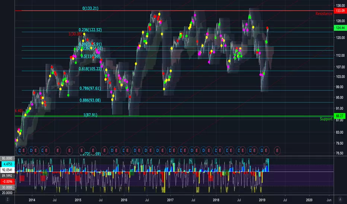Select Fibonacci level 0.786(97.61) label
This screenshot has height=204, width=347.
coord(90,88)
